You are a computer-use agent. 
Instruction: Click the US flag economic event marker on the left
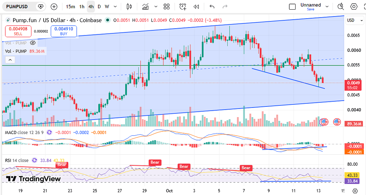pyautogui.click(x=325, y=122)
